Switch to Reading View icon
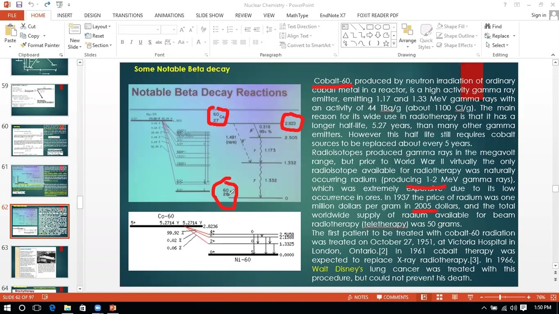 [455, 297]
